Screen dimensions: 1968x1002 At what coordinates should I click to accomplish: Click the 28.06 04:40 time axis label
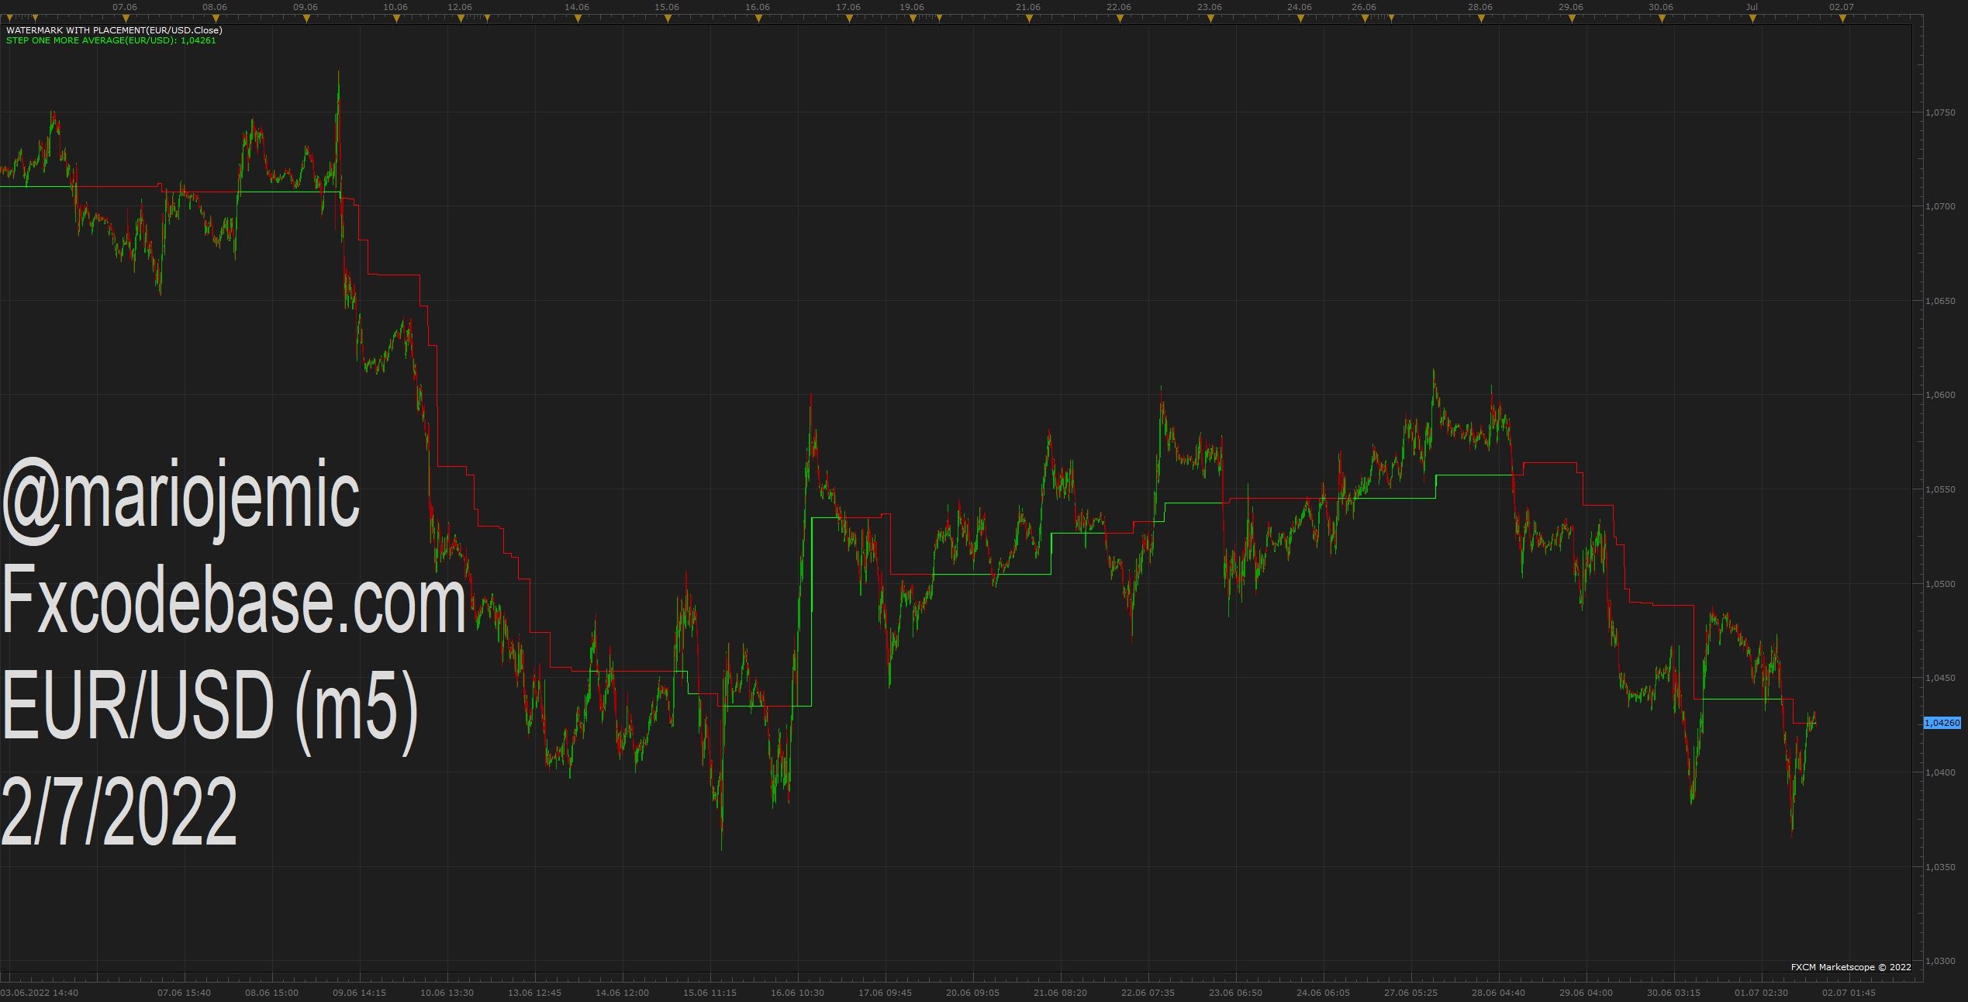[x=1499, y=993]
